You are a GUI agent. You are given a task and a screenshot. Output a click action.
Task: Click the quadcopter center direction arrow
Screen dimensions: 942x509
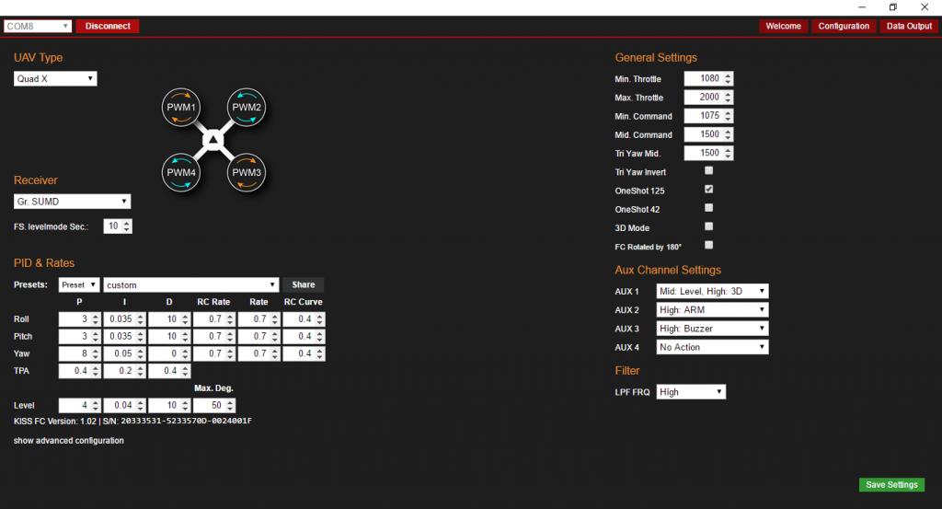click(x=213, y=140)
